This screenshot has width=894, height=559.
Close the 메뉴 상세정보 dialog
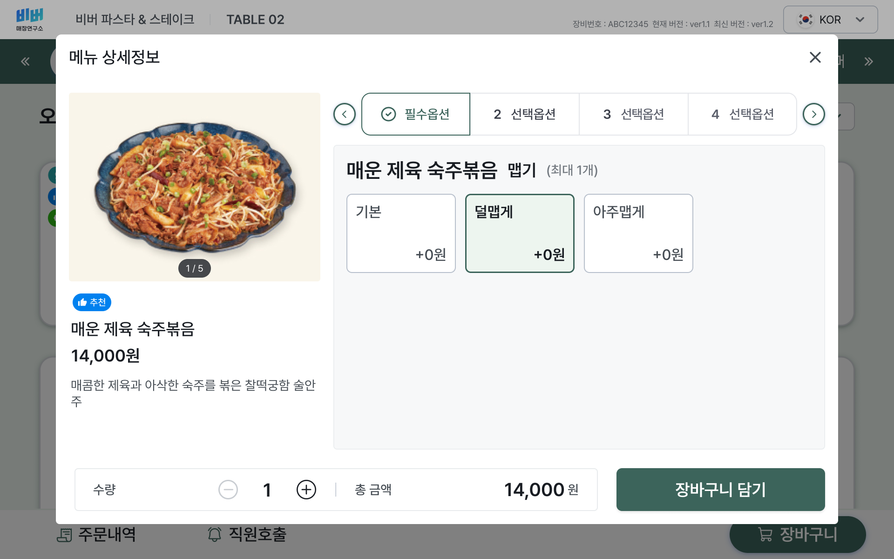(815, 57)
